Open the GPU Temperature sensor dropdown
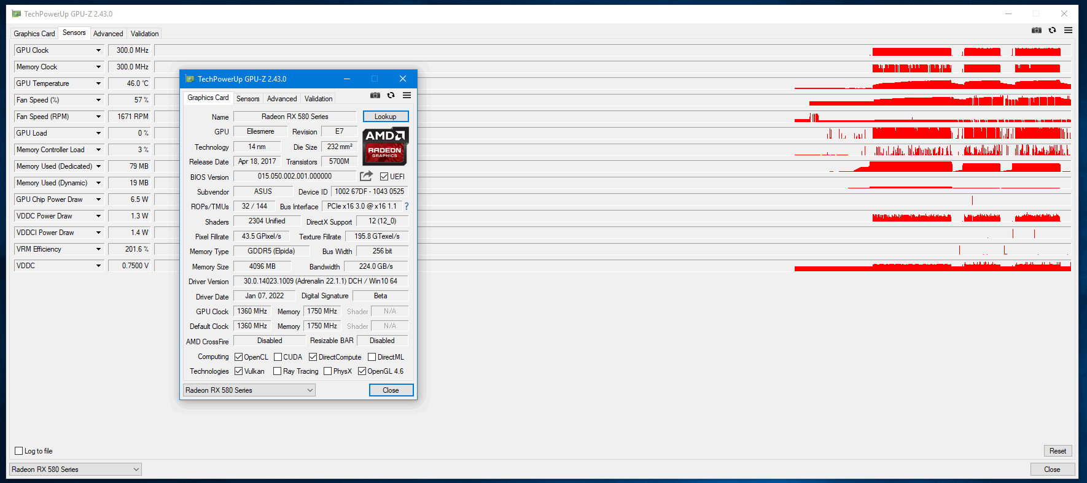 tap(98, 83)
